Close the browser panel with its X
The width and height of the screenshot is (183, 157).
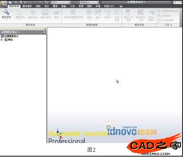pyautogui.click(x=45, y=29)
